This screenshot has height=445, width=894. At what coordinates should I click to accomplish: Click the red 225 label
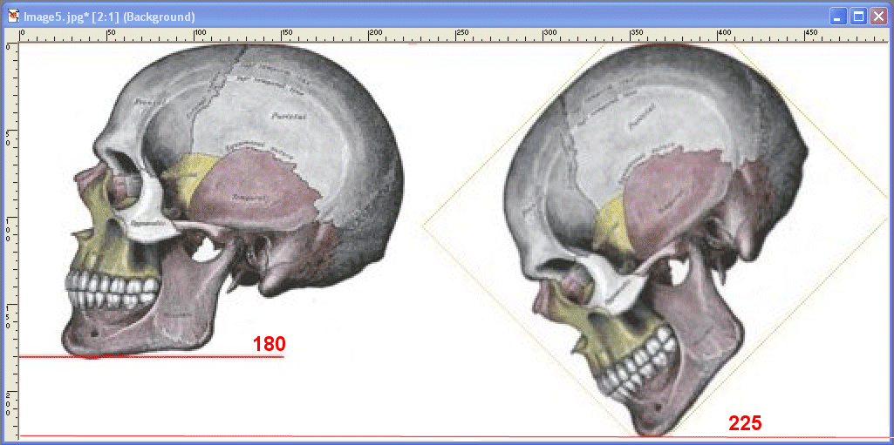click(x=745, y=423)
